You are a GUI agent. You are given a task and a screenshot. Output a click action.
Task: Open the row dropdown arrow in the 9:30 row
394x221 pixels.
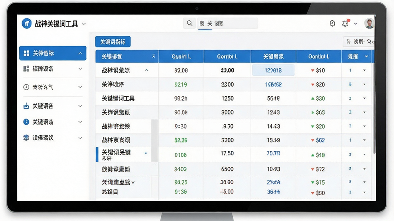[x=364, y=126]
